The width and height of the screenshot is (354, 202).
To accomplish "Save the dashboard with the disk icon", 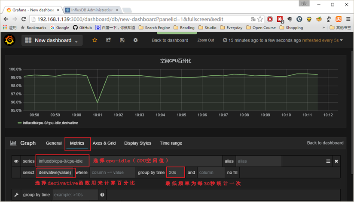I will (x=122, y=40).
